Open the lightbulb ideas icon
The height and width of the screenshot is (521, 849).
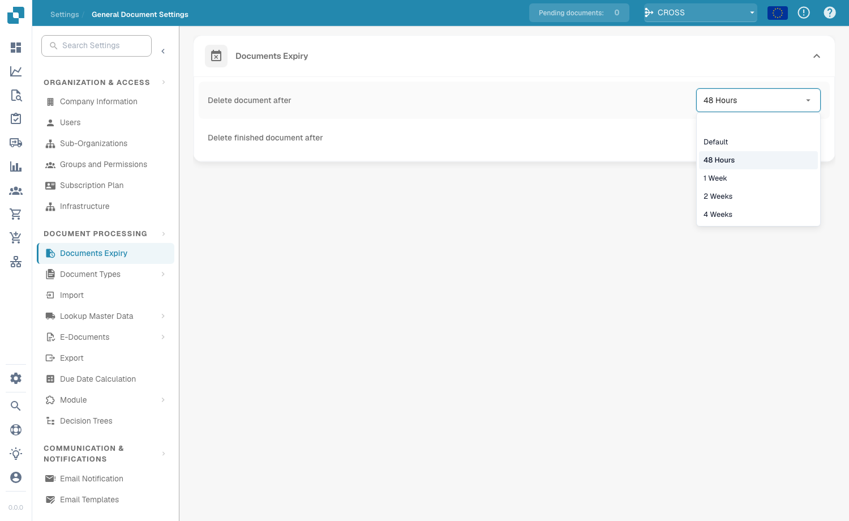pyautogui.click(x=16, y=454)
